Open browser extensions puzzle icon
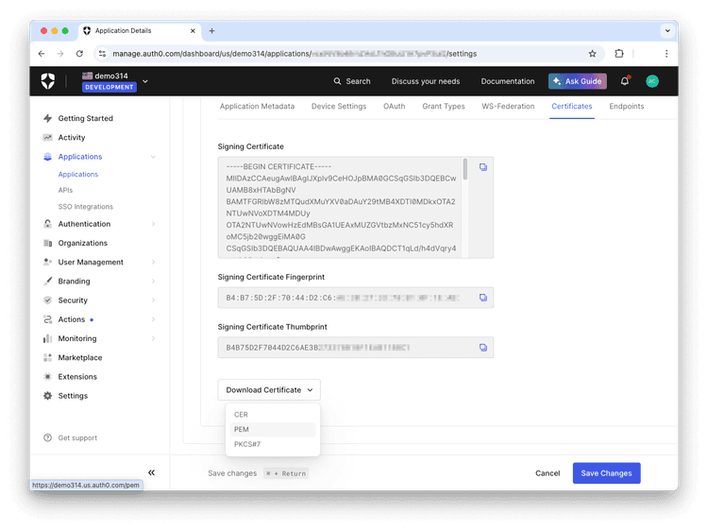 tap(619, 54)
